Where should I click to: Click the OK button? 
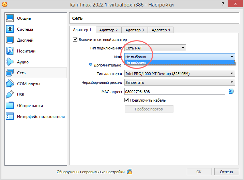tap(199, 172)
